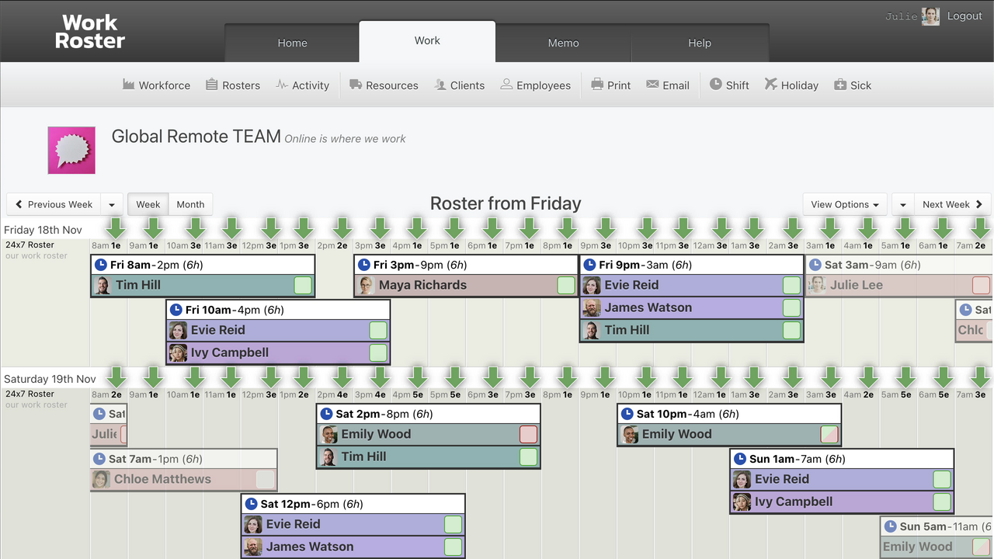Click Julie's profile avatar in the top bar

pyautogui.click(x=930, y=16)
